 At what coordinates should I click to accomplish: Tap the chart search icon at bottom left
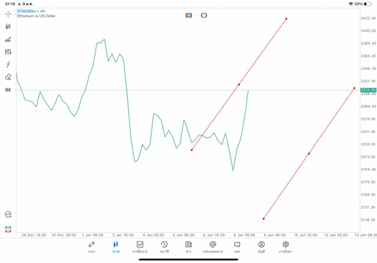[x=8, y=215]
